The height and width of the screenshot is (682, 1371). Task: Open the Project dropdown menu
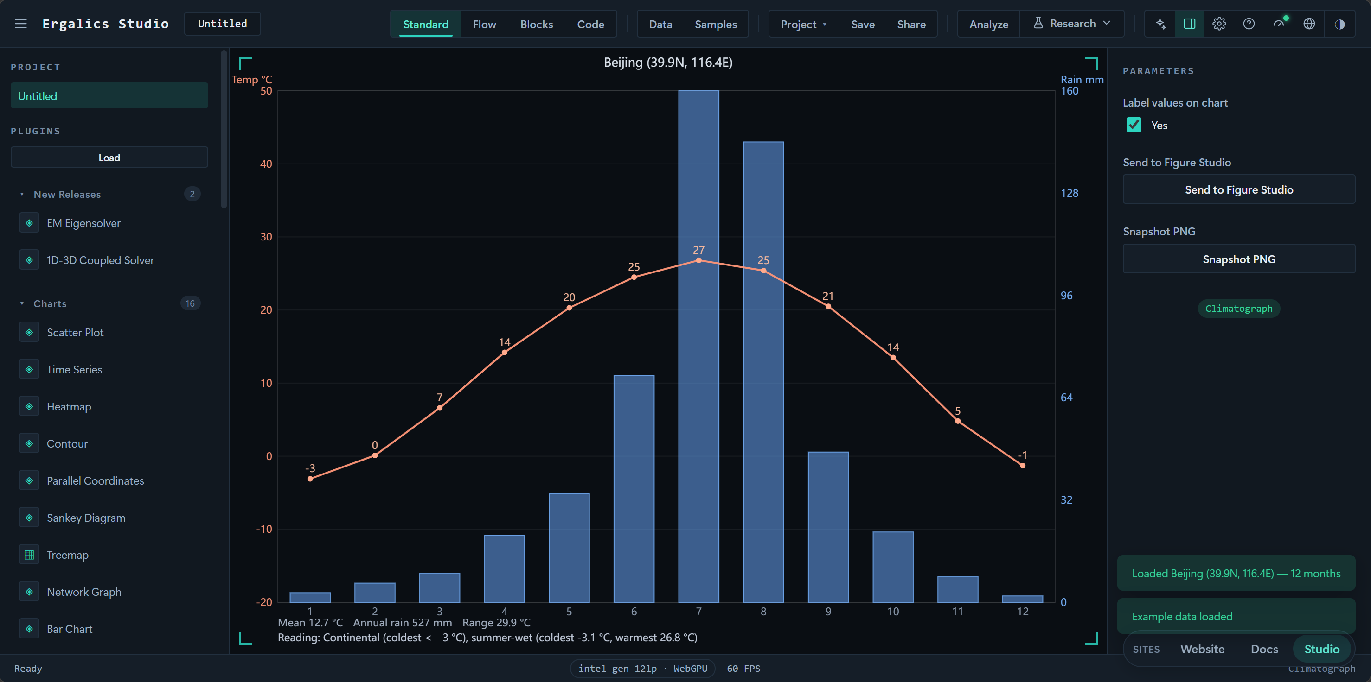coord(803,24)
